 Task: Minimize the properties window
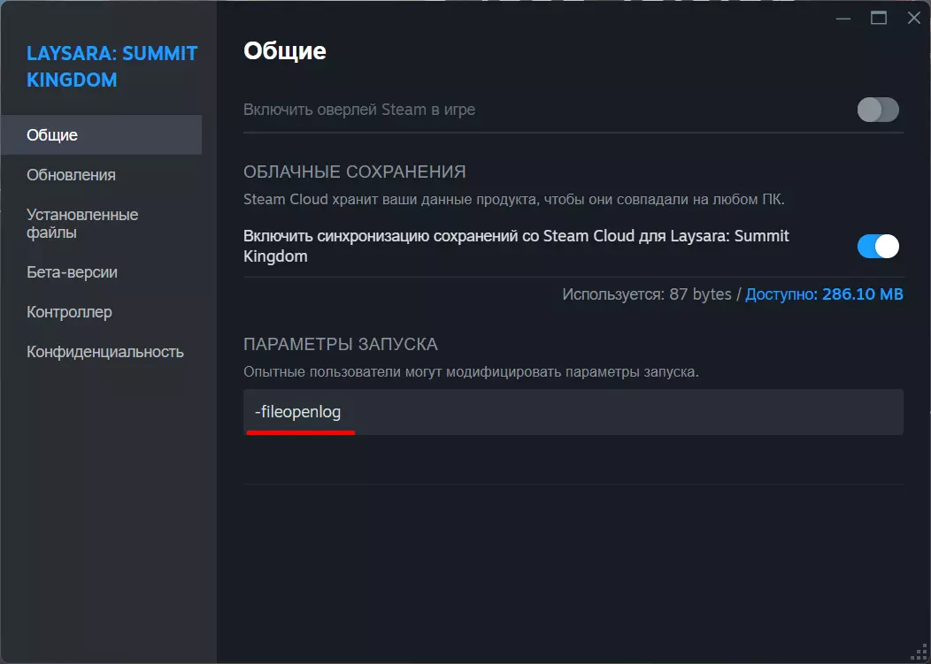(843, 18)
